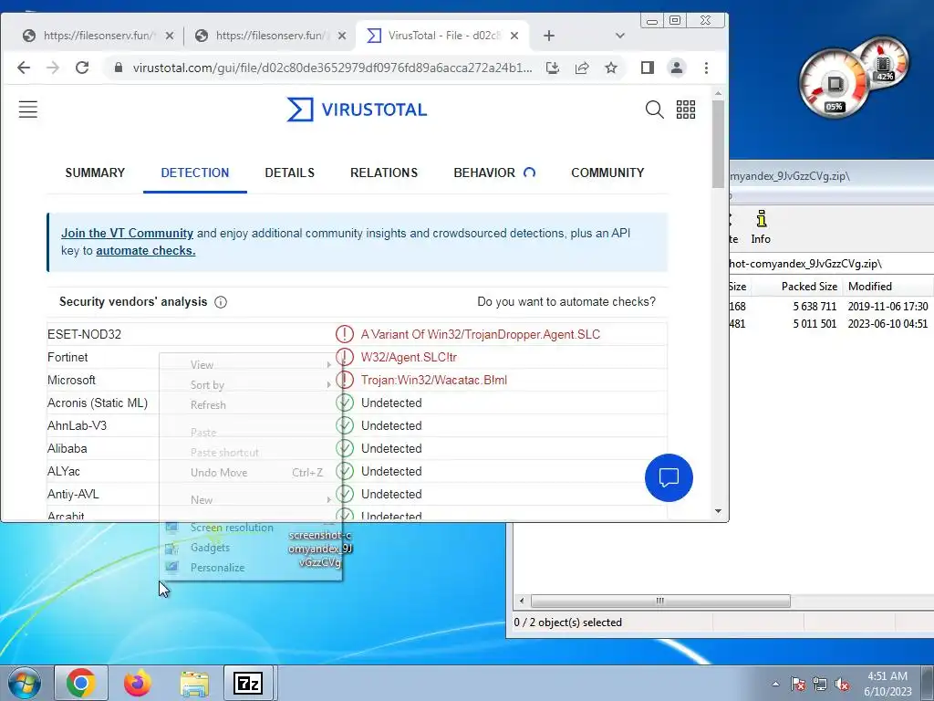Open Chrome profile avatar
The image size is (934, 701).
677,68
